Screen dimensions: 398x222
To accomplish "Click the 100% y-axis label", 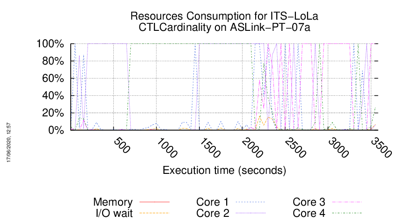I will (x=50, y=44).
